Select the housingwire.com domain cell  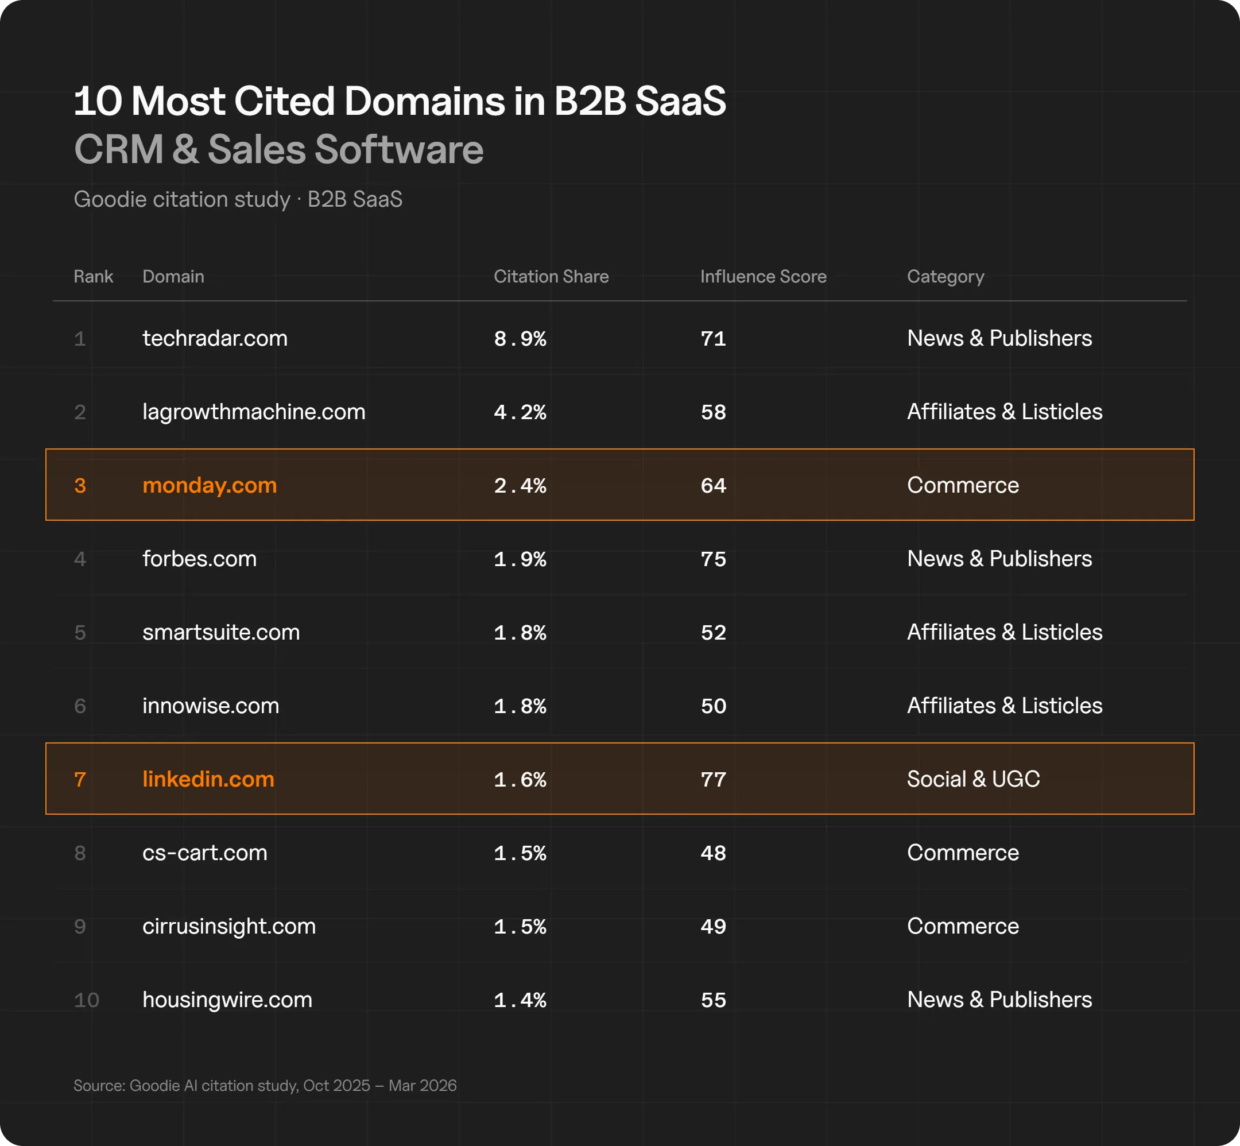click(227, 1000)
